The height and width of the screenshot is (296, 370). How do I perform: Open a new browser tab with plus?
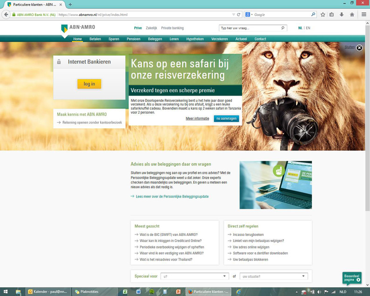click(x=70, y=5)
